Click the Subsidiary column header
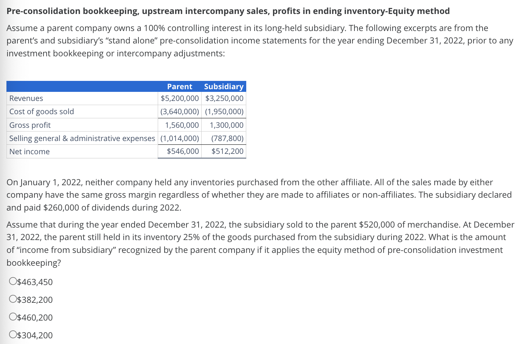Image resolution: width=522 pixels, height=344 pixels. tap(224, 87)
